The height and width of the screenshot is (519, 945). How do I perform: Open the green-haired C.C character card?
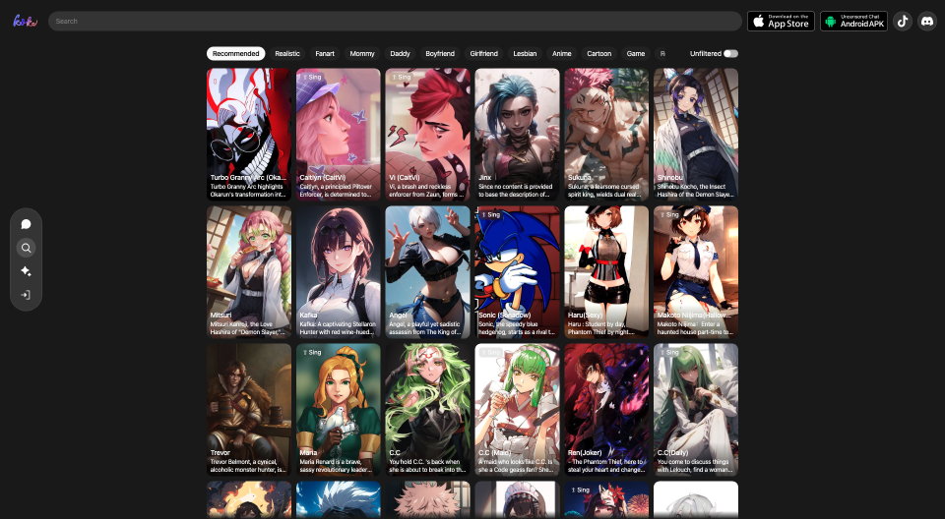click(x=428, y=410)
